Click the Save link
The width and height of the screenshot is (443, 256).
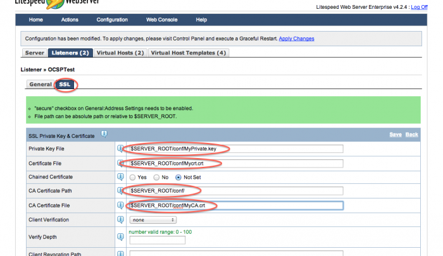(396, 135)
